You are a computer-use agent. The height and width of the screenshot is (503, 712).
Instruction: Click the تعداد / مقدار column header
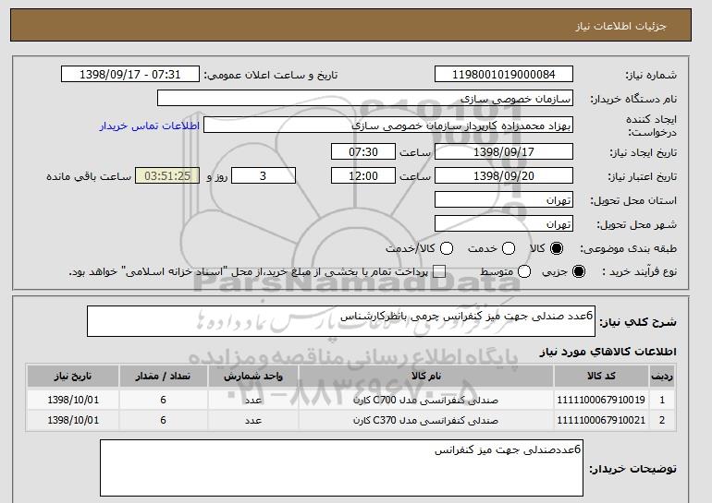point(163,377)
